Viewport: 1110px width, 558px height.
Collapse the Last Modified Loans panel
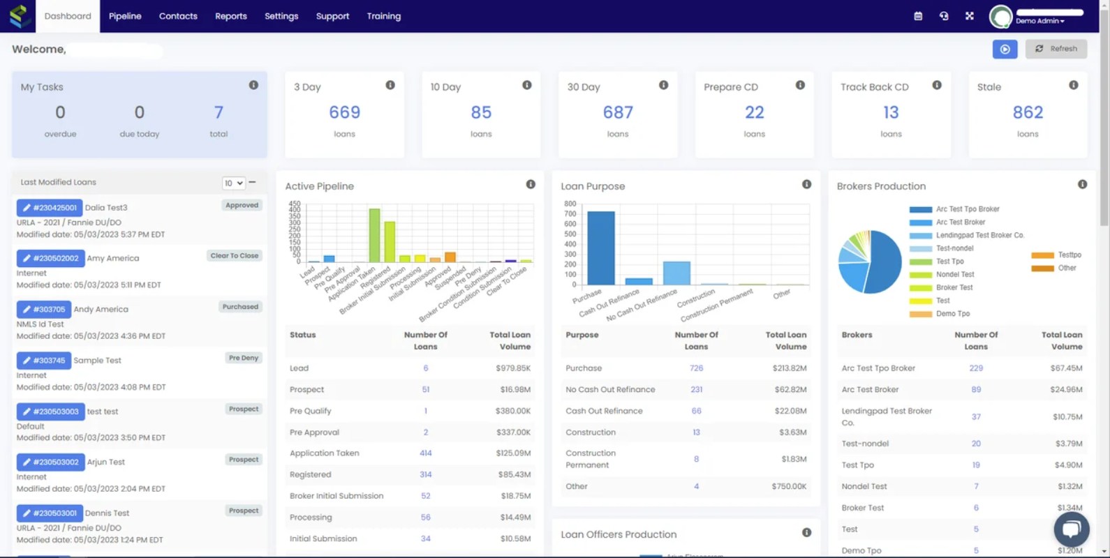253,183
